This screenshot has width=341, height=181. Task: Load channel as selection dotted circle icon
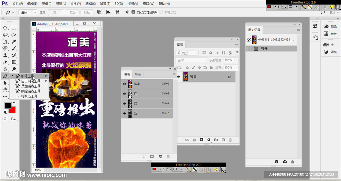click(x=144, y=156)
